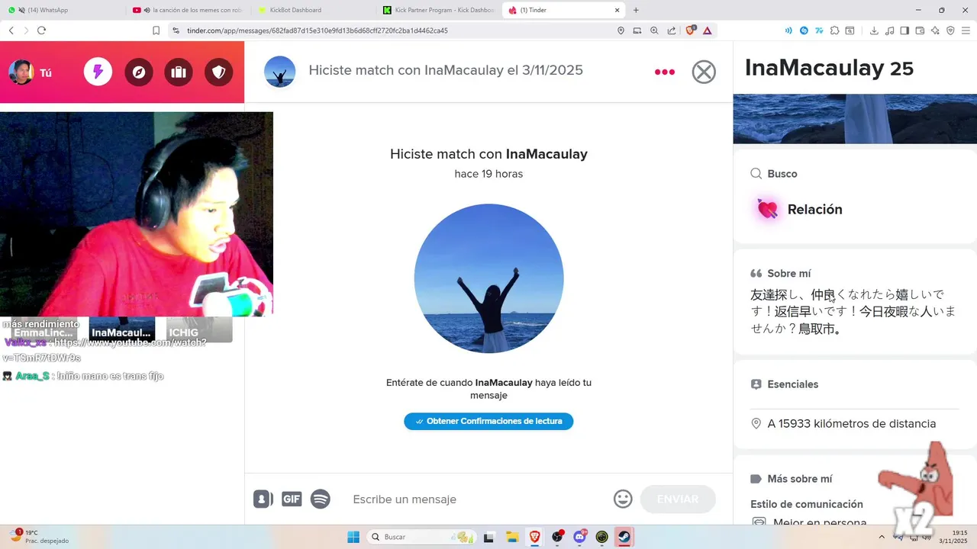Open the Windows Start menu

pos(353,537)
